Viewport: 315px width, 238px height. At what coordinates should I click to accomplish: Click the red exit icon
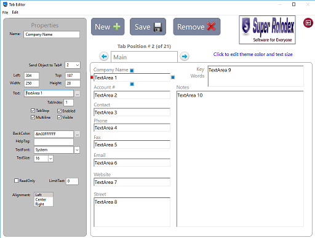(308, 23)
